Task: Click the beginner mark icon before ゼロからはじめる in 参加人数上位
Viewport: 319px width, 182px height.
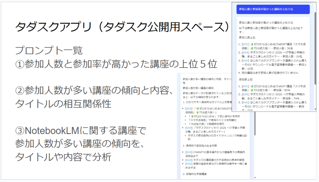Action: 252,45
